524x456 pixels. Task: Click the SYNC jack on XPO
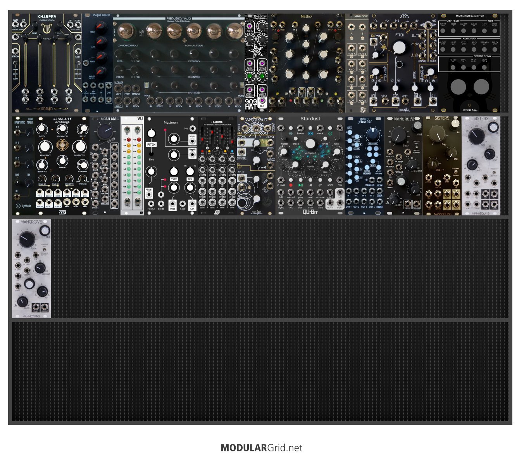pyautogui.click(x=427, y=26)
